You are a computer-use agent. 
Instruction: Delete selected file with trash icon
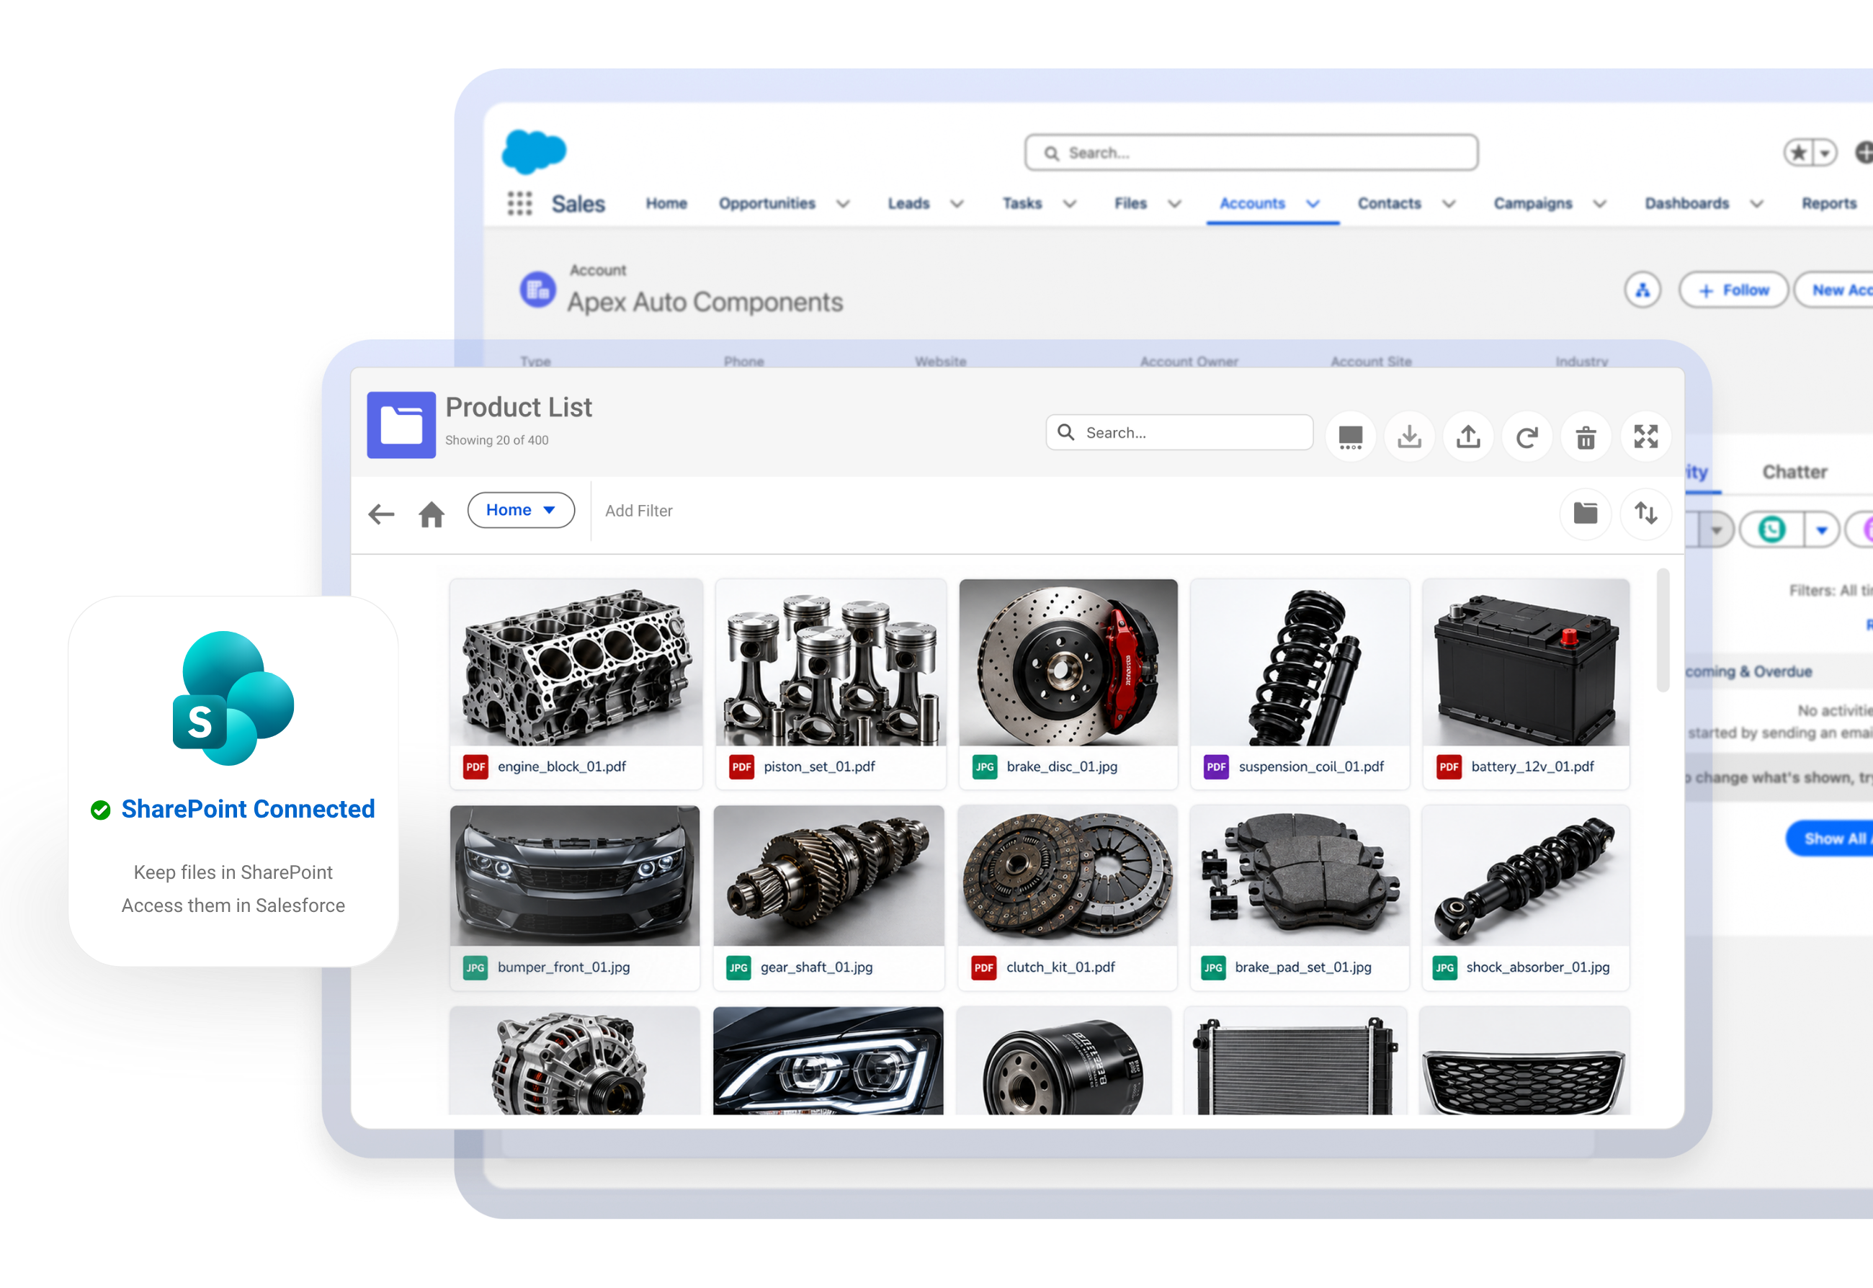(1586, 437)
